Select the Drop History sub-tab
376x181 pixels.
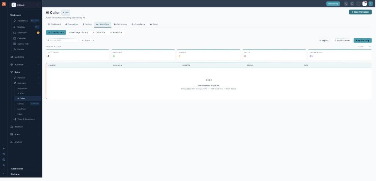(56, 32)
